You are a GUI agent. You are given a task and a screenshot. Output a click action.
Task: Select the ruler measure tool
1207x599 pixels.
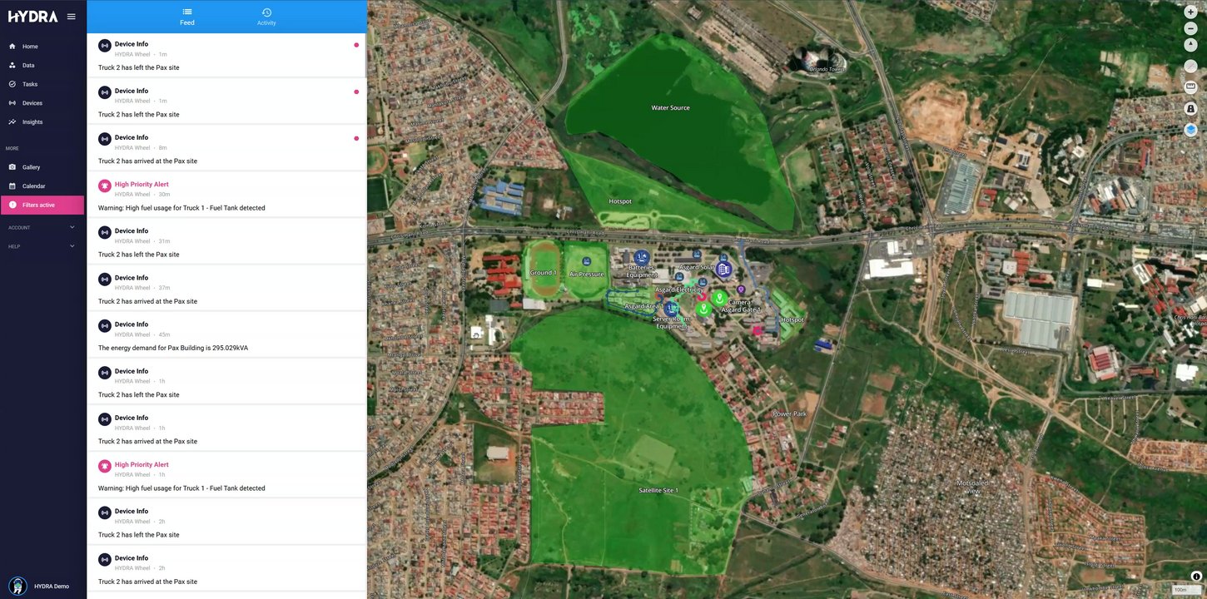click(1191, 87)
